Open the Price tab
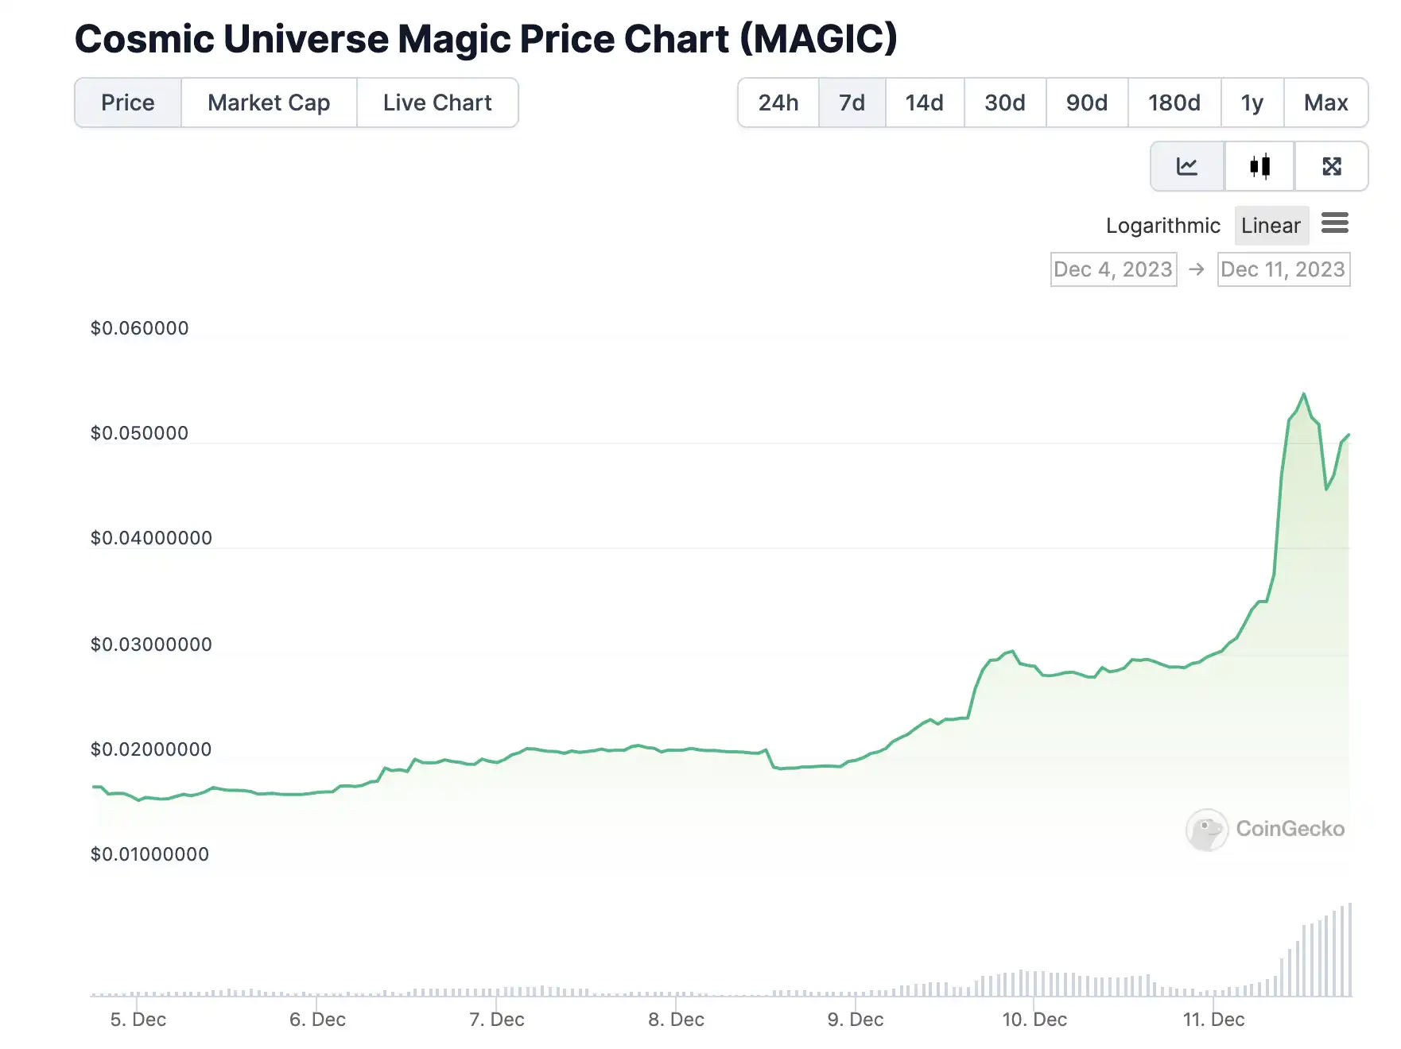Viewport: 1401px width, 1049px height. pyautogui.click(x=128, y=103)
